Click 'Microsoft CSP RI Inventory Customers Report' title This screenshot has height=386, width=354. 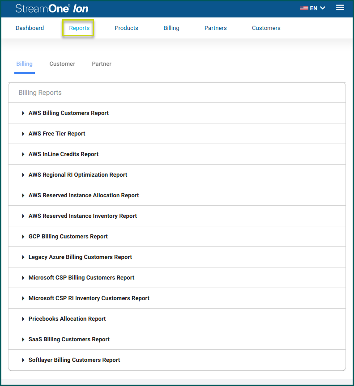click(89, 298)
